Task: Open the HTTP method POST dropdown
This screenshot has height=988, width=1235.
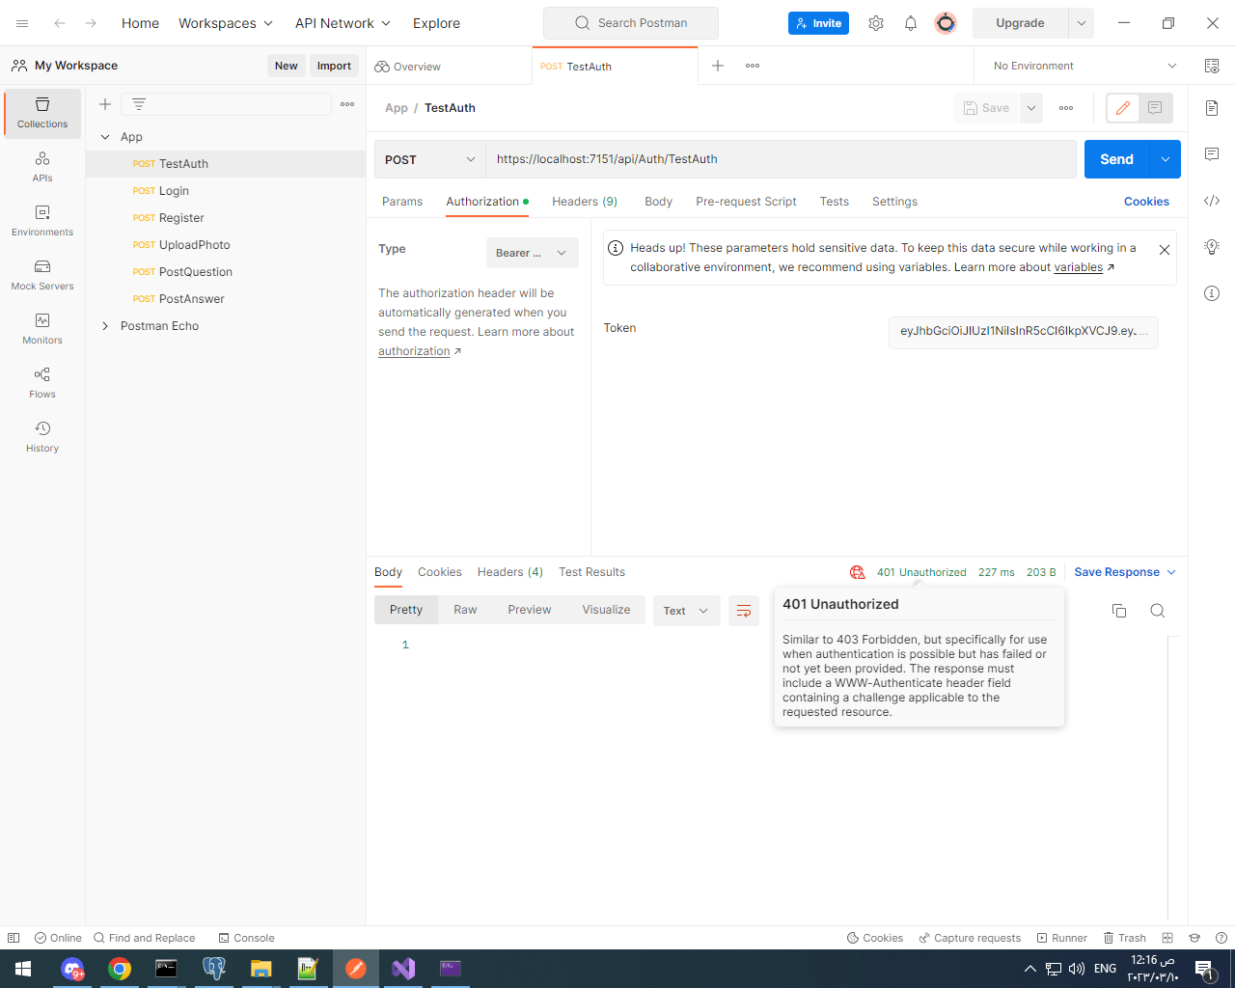Action: click(x=429, y=159)
